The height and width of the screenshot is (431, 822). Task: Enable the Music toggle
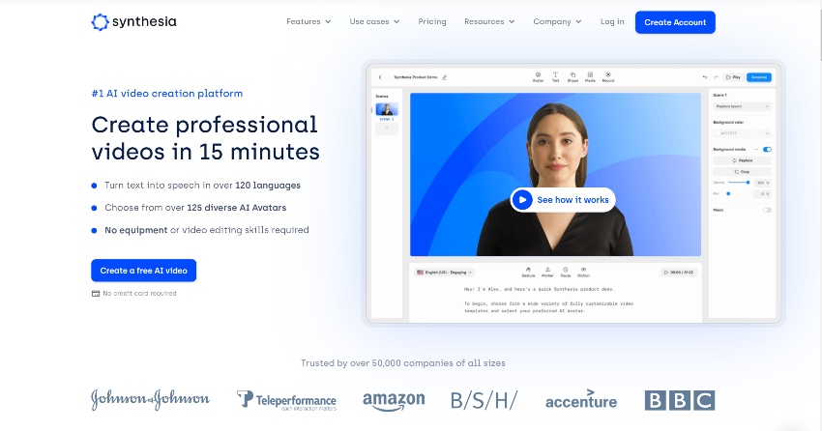(x=767, y=210)
